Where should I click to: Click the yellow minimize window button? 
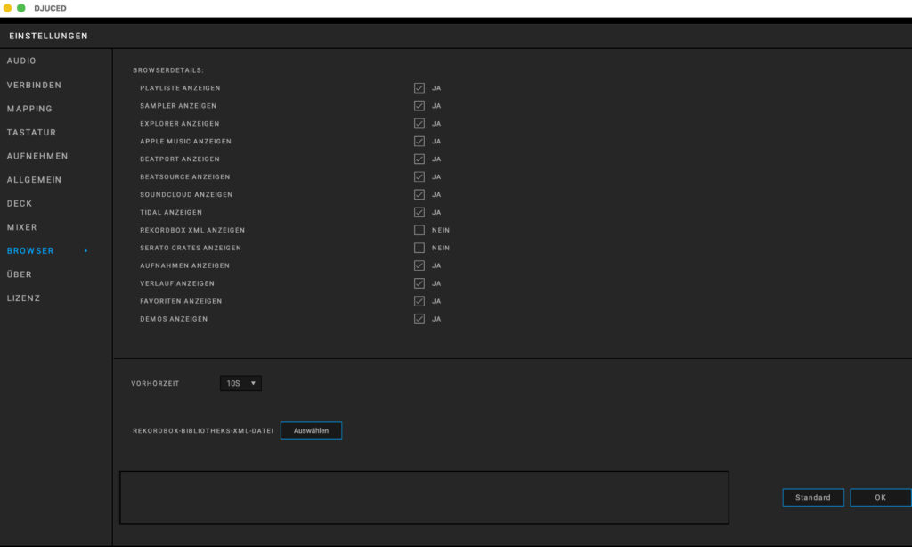click(x=7, y=8)
